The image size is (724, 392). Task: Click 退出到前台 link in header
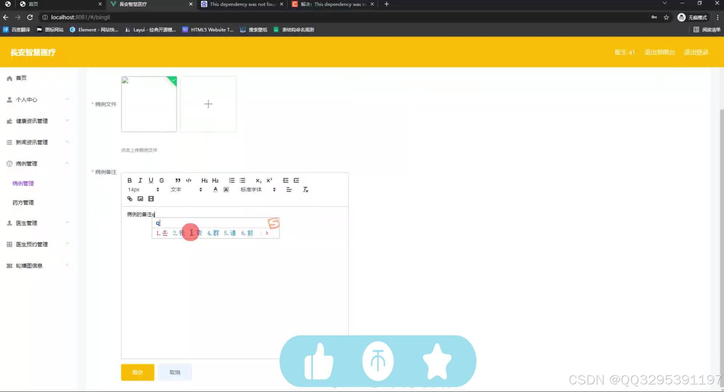660,52
